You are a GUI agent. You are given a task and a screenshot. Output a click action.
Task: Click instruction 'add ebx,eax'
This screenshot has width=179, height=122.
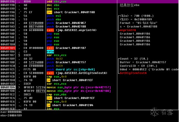pyautogui.click(x=57, y=2)
